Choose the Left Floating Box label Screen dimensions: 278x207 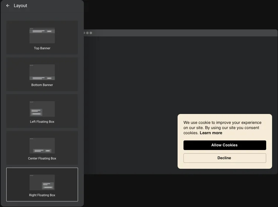(42, 122)
